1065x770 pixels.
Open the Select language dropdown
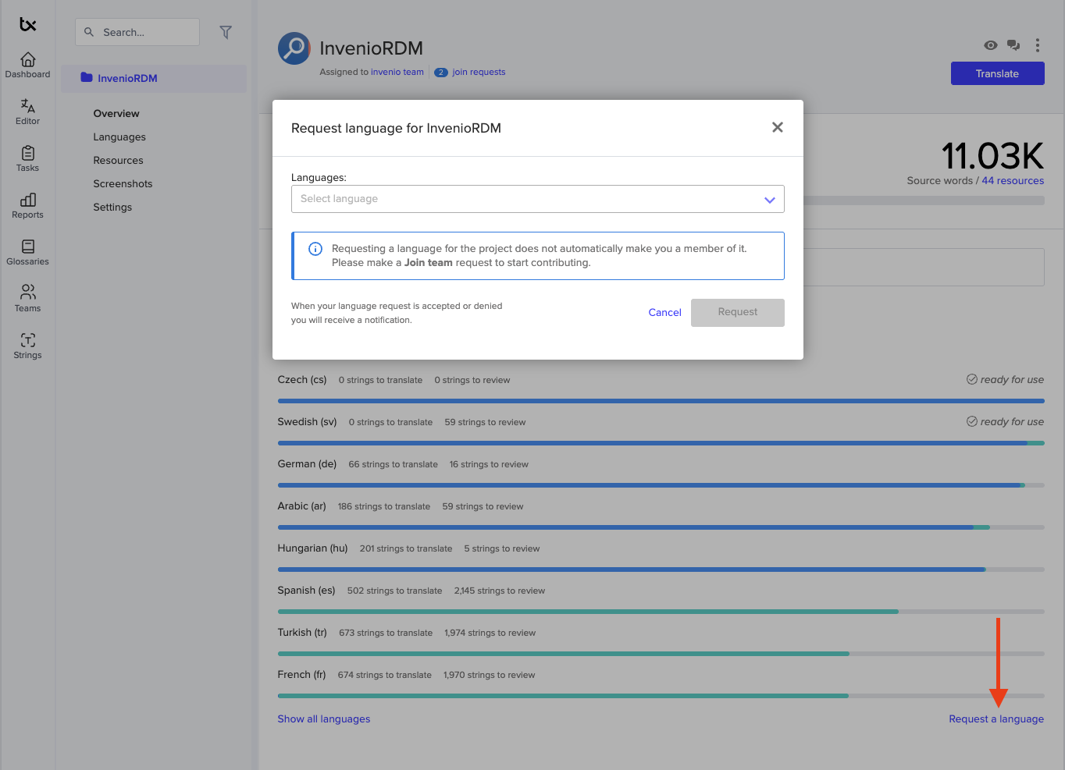coord(538,199)
